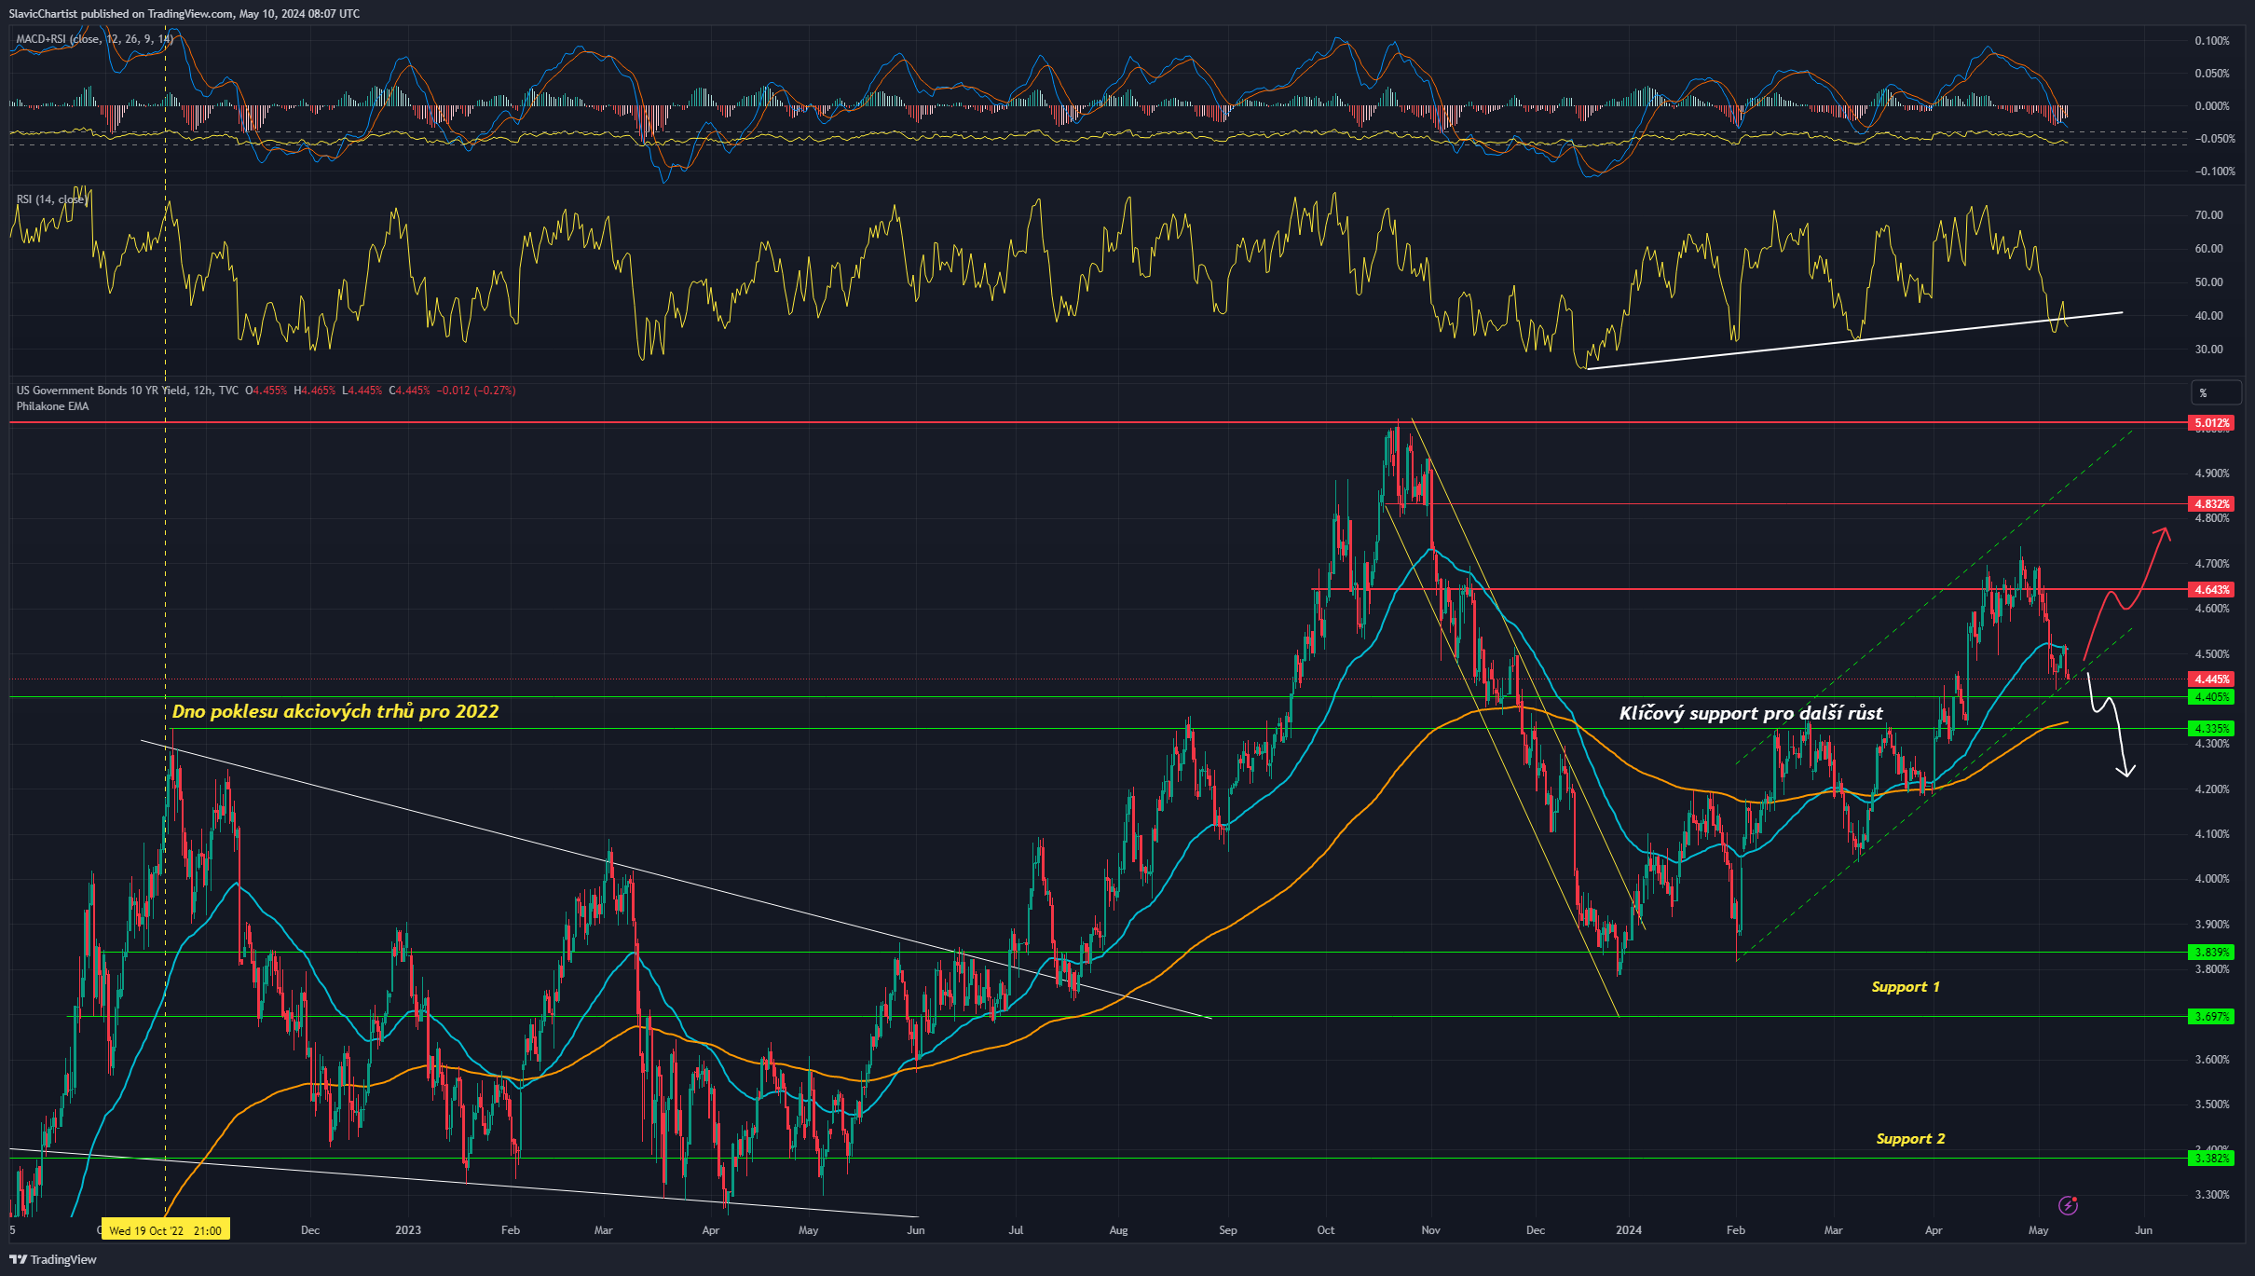Open the TradingView logo at bottom left
Screen dimensions: 2255x1276
click(53, 1259)
